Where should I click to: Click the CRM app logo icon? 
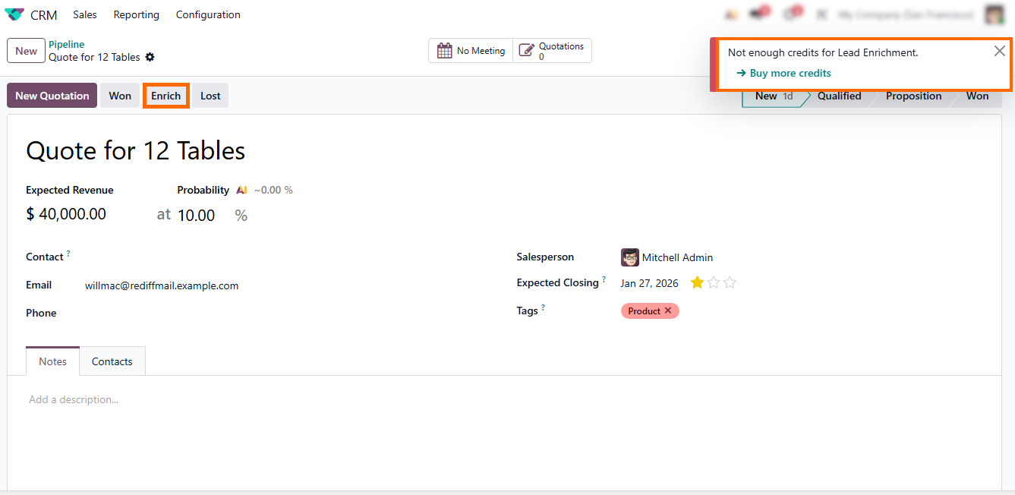click(x=14, y=14)
